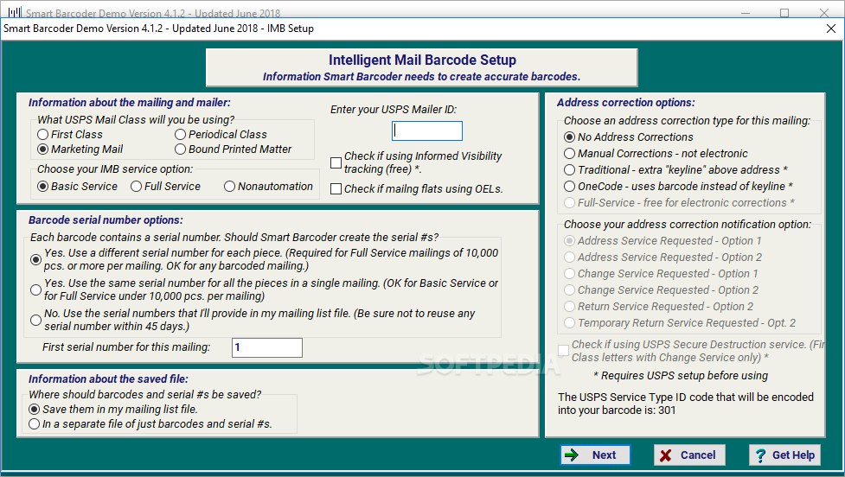Click 'Enter your USPS Mailer ID:' label
Image resolution: width=845 pixels, height=477 pixels.
click(x=394, y=110)
